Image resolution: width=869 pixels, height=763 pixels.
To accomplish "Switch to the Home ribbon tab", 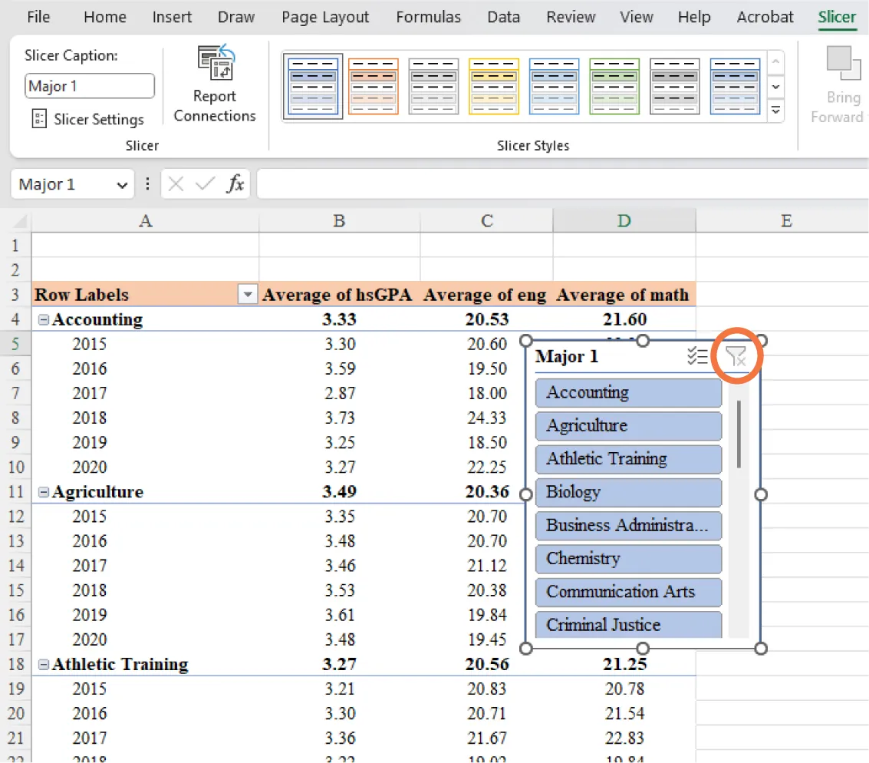I will point(104,16).
